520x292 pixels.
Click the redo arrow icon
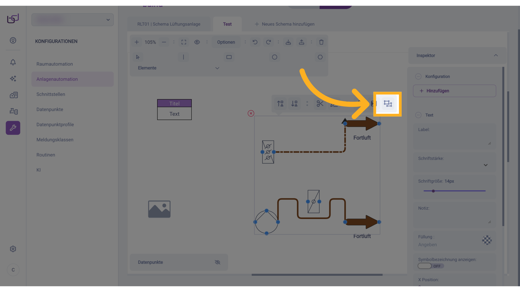coord(268,42)
